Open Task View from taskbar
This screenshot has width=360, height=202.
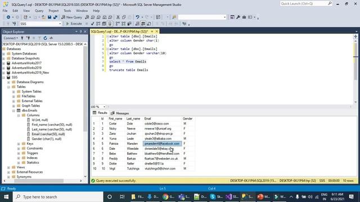pos(122,197)
